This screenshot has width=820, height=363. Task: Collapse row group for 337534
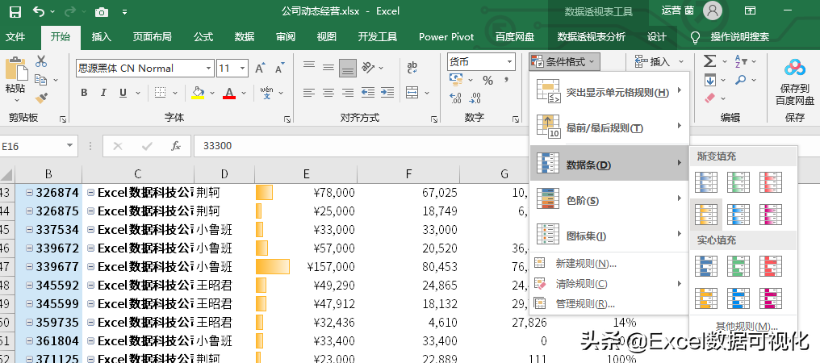pos(29,229)
